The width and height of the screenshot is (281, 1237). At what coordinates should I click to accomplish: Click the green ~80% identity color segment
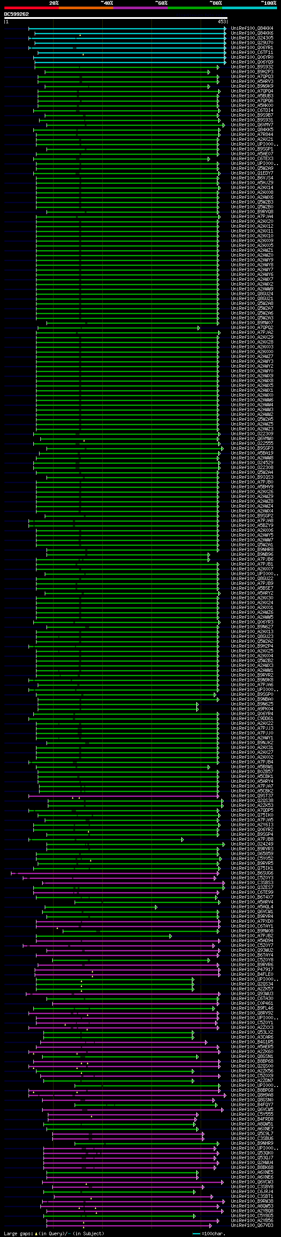point(195,8)
